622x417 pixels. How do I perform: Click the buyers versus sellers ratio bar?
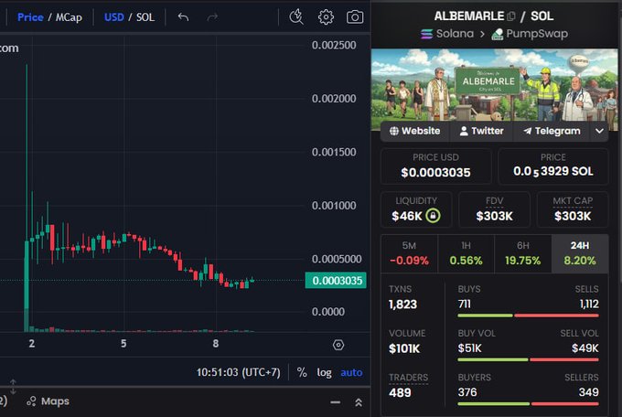click(528, 404)
